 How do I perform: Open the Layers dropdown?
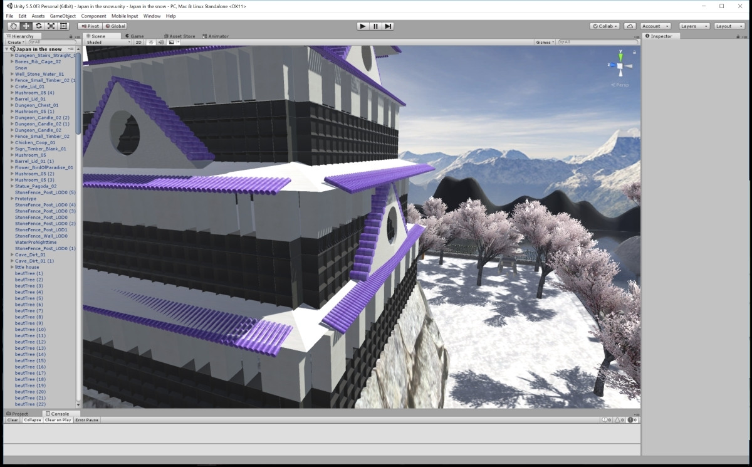click(x=694, y=26)
